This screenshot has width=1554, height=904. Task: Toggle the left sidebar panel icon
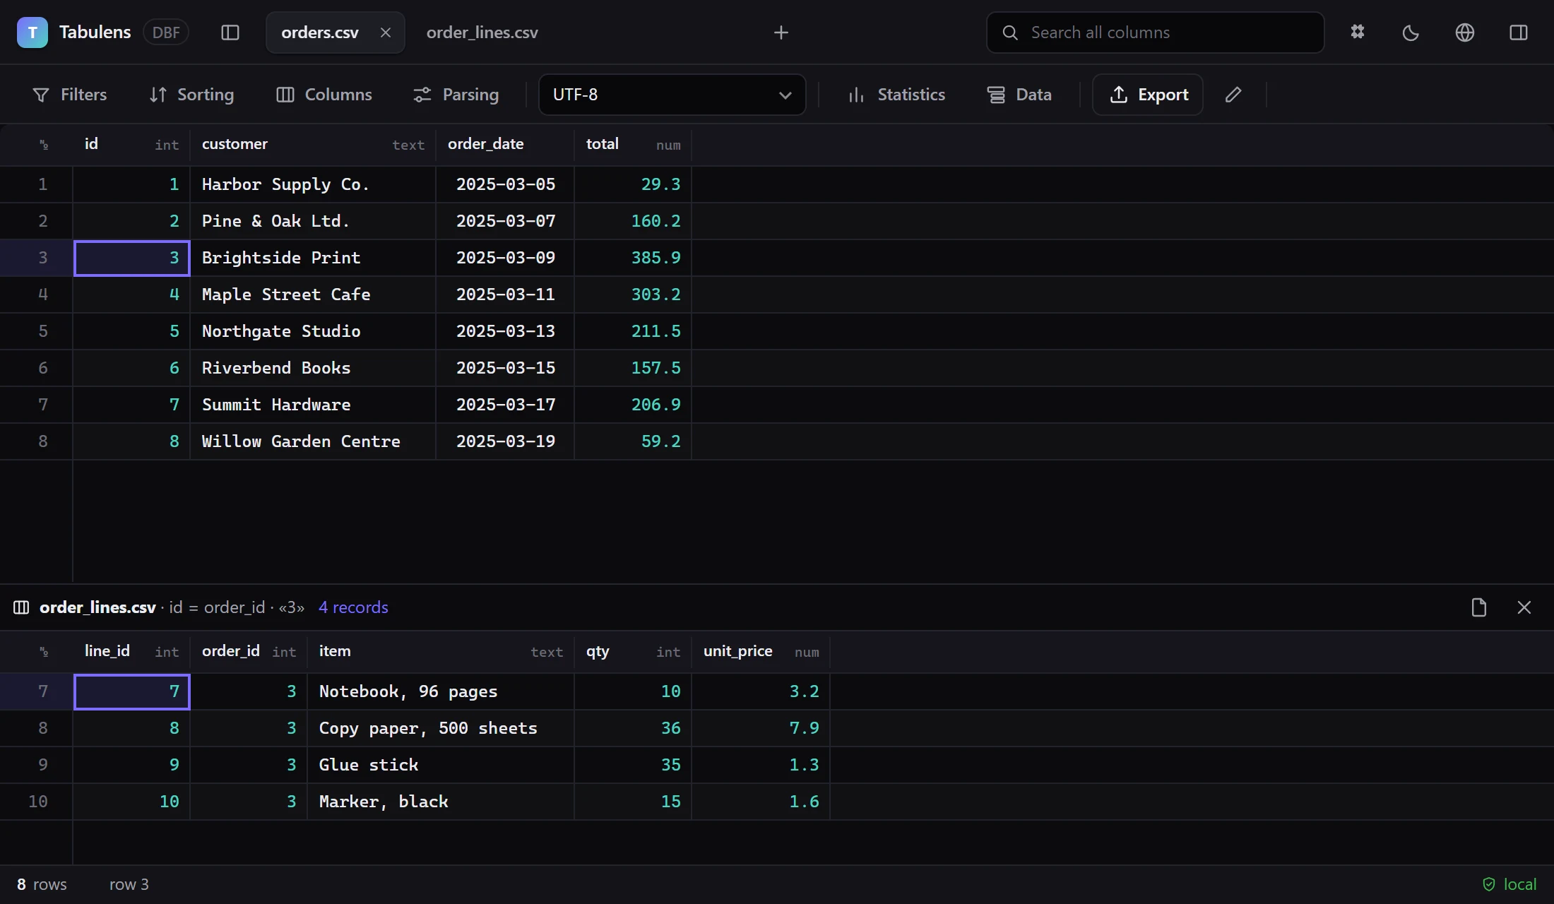(230, 32)
